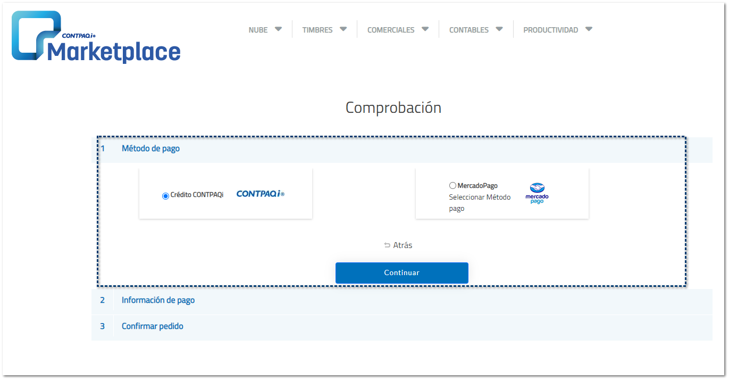Click the MercadoPago label text
The height and width of the screenshot is (380, 729).
coord(477,186)
